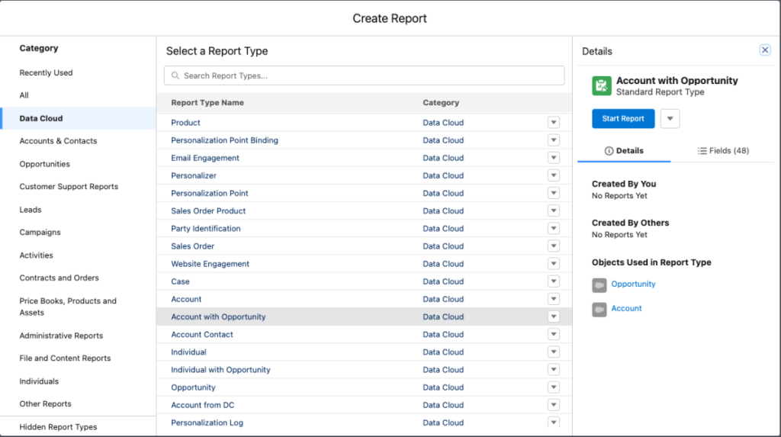This screenshot has height=437, width=781.
Task: Switch to the Details tab
Action: pyautogui.click(x=624, y=150)
